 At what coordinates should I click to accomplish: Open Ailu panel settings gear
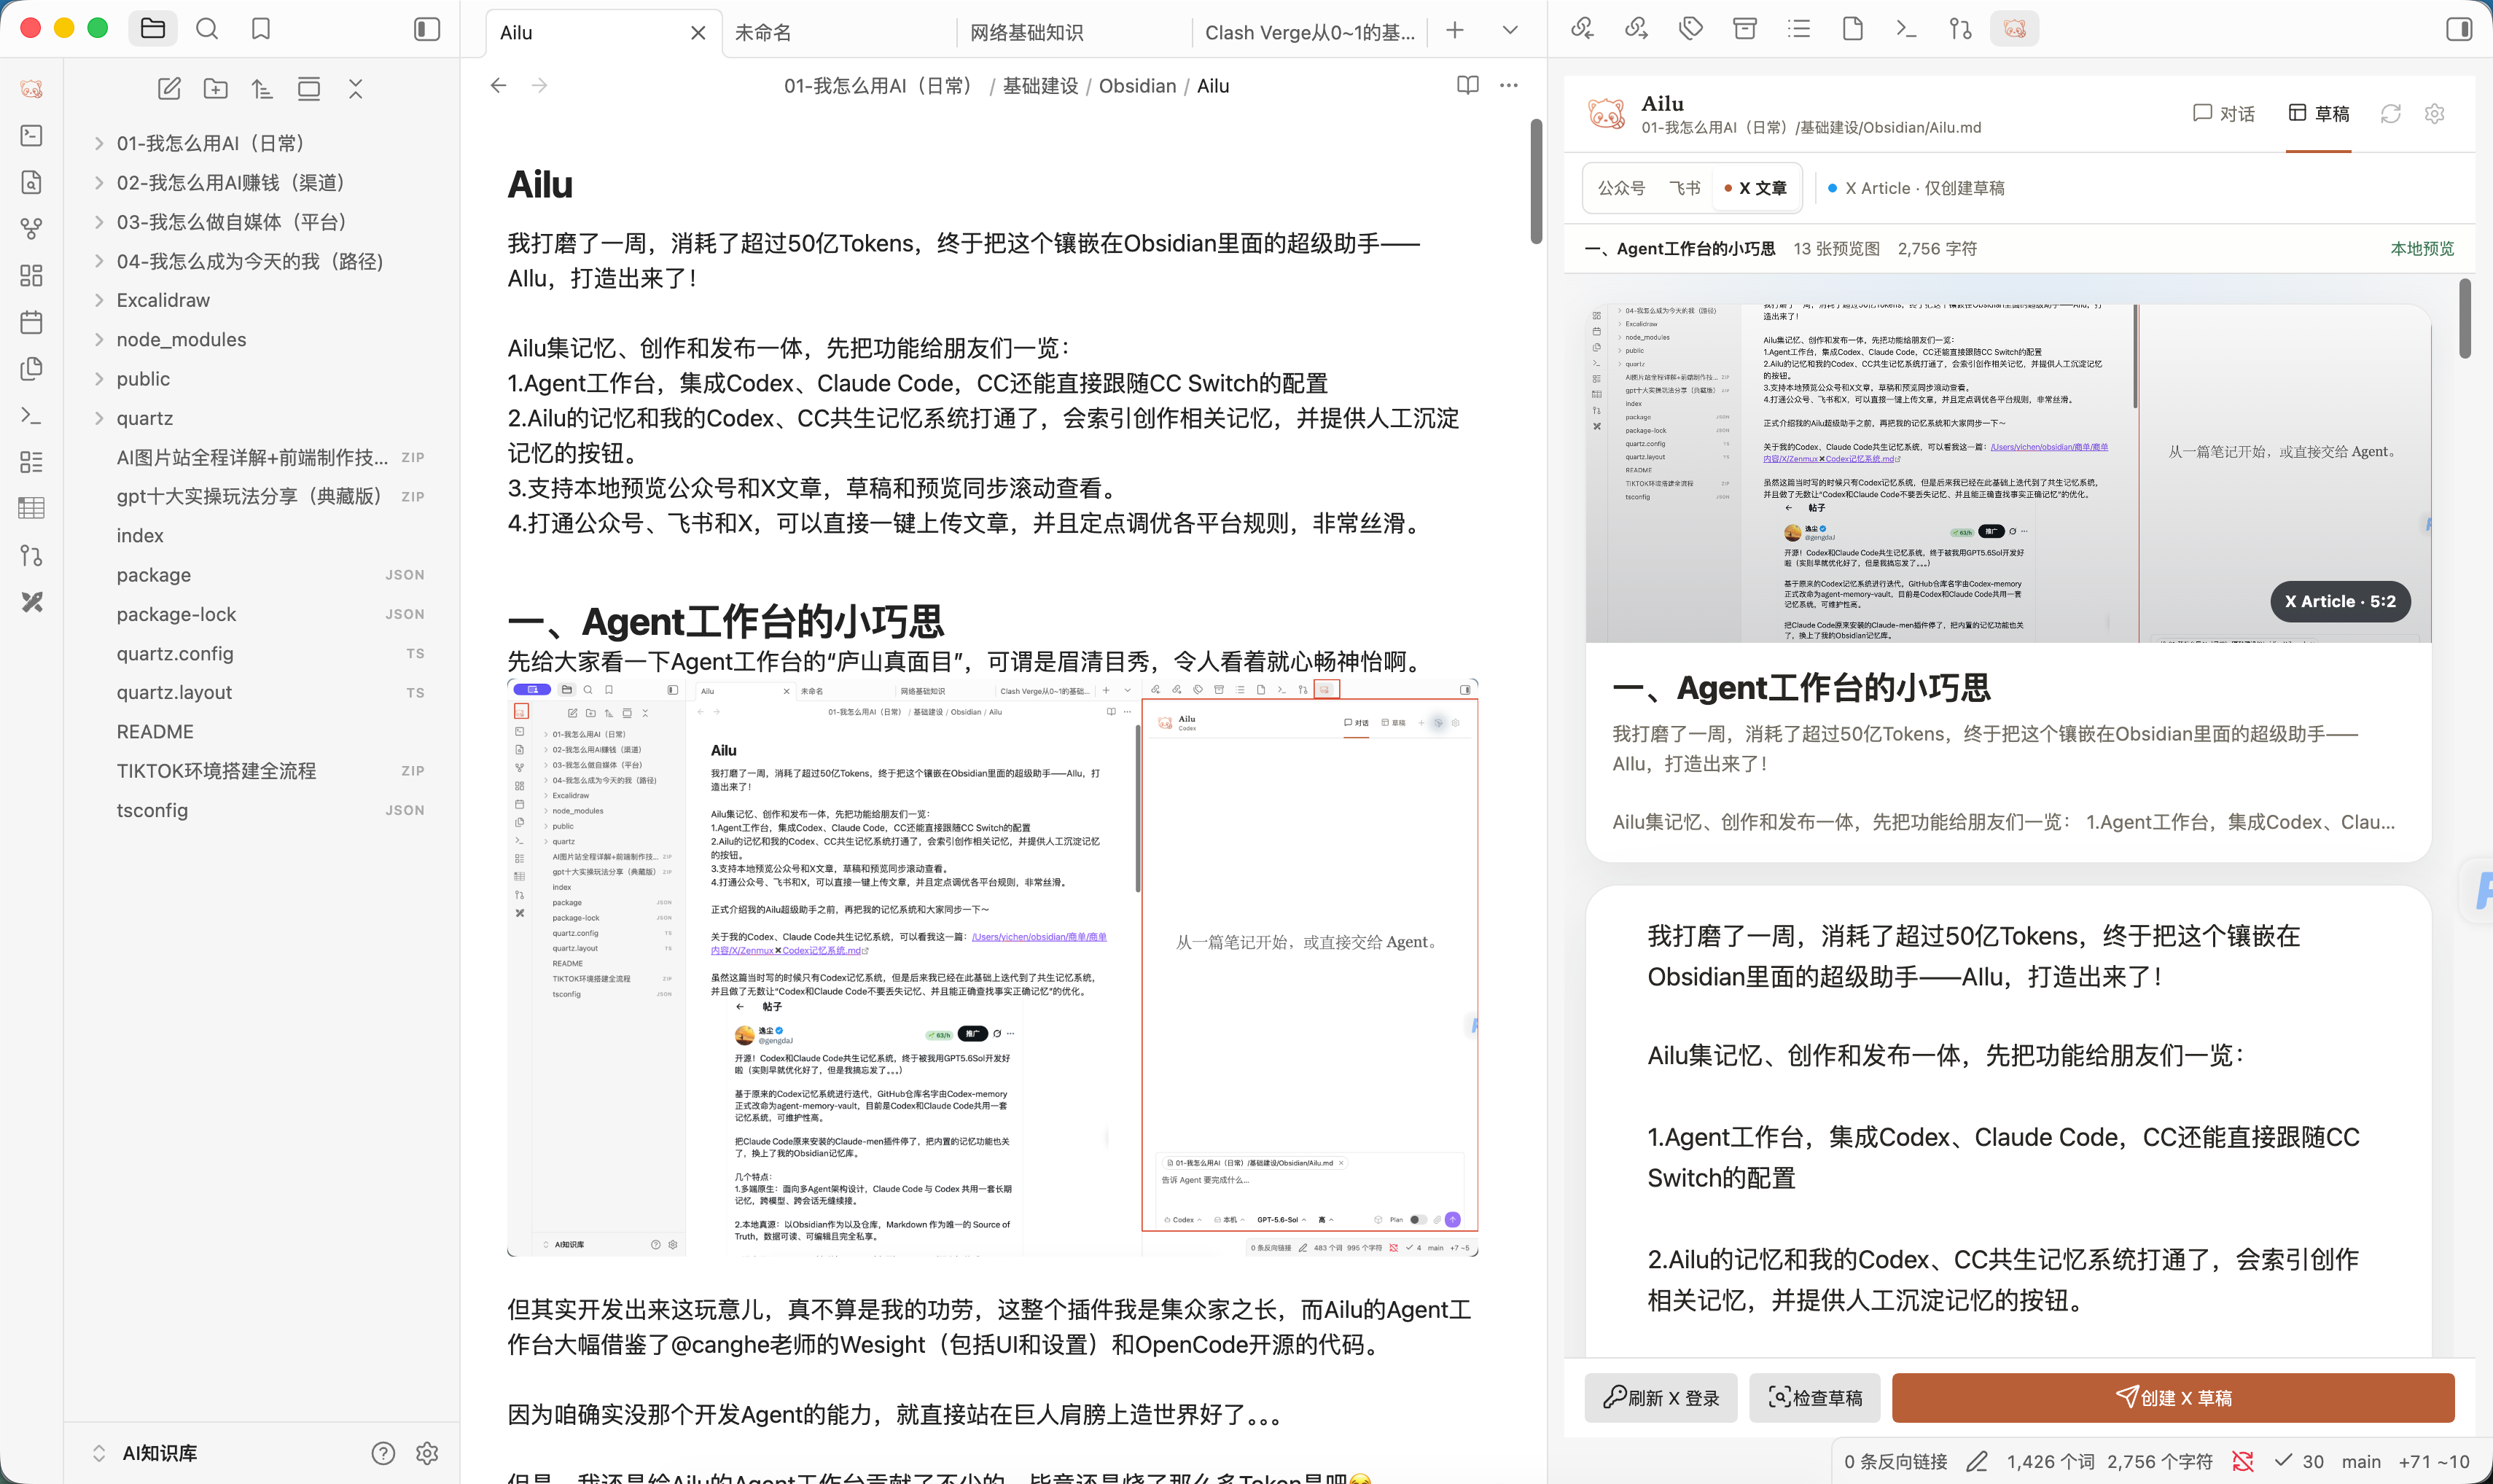[x=2435, y=114]
